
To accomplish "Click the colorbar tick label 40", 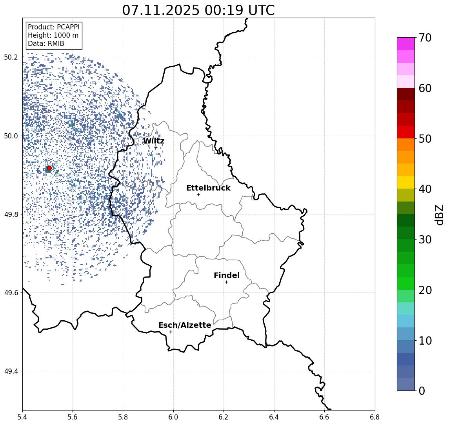I will (425, 189).
